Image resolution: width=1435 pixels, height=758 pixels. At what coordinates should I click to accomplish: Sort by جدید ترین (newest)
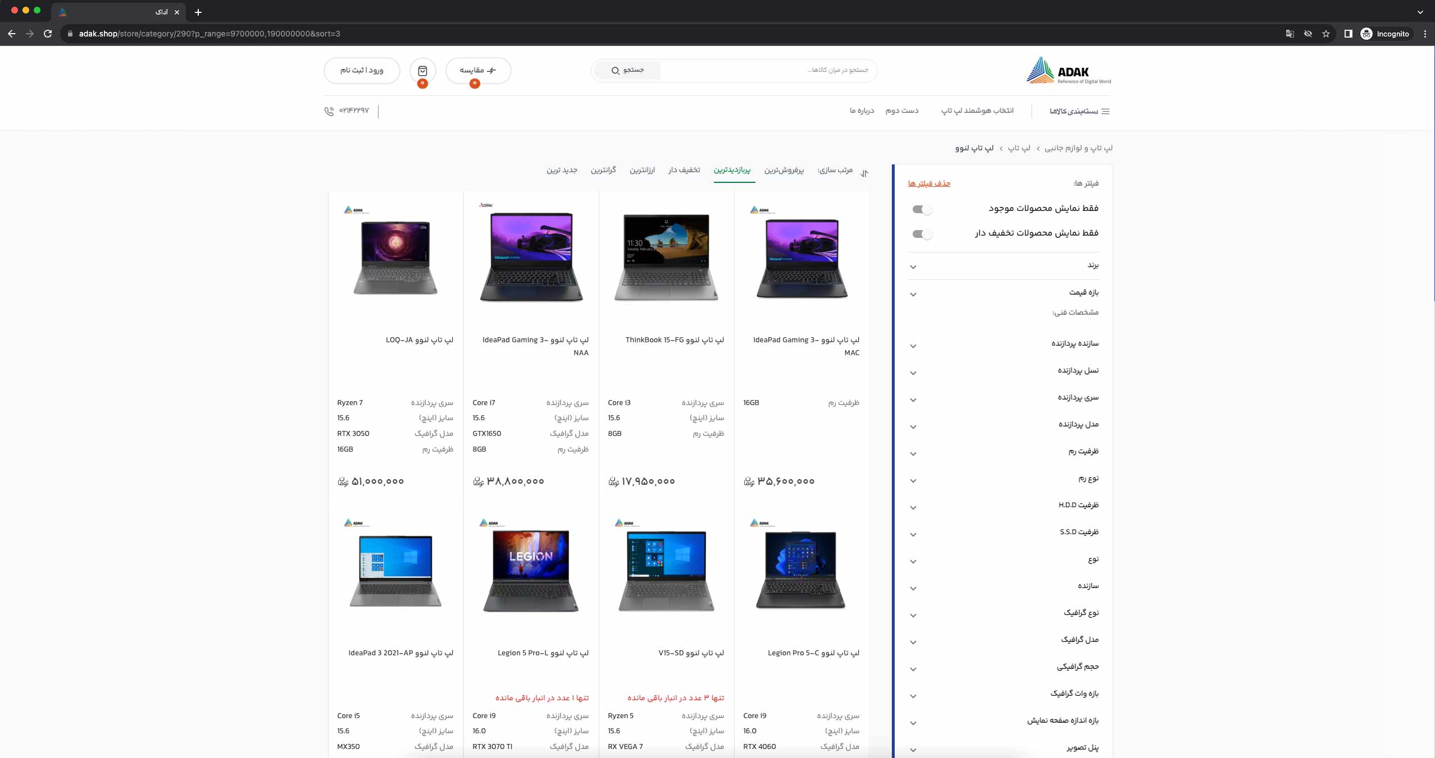click(x=562, y=170)
